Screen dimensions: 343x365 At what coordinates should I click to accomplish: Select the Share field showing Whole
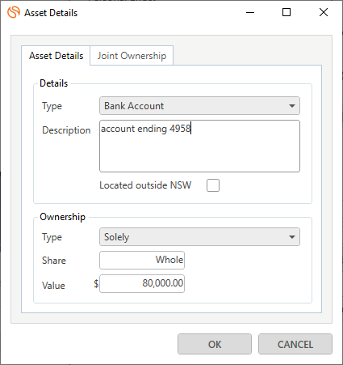click(142, 260)
